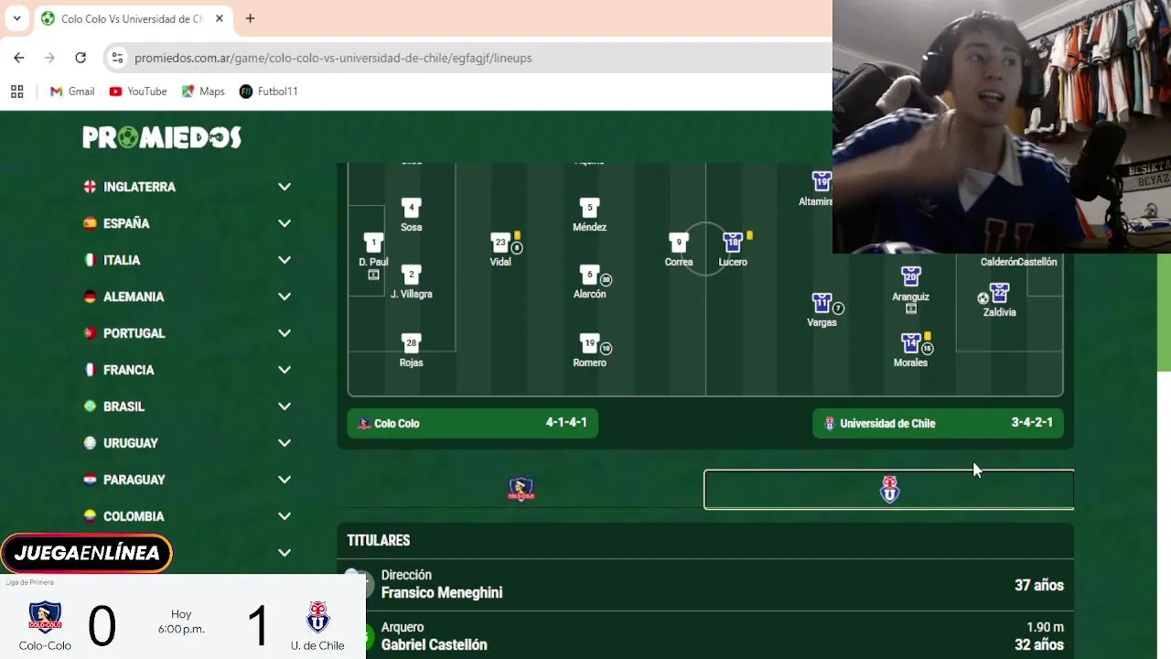
Task: Go back to previous page
Action: tap(19, 58)
